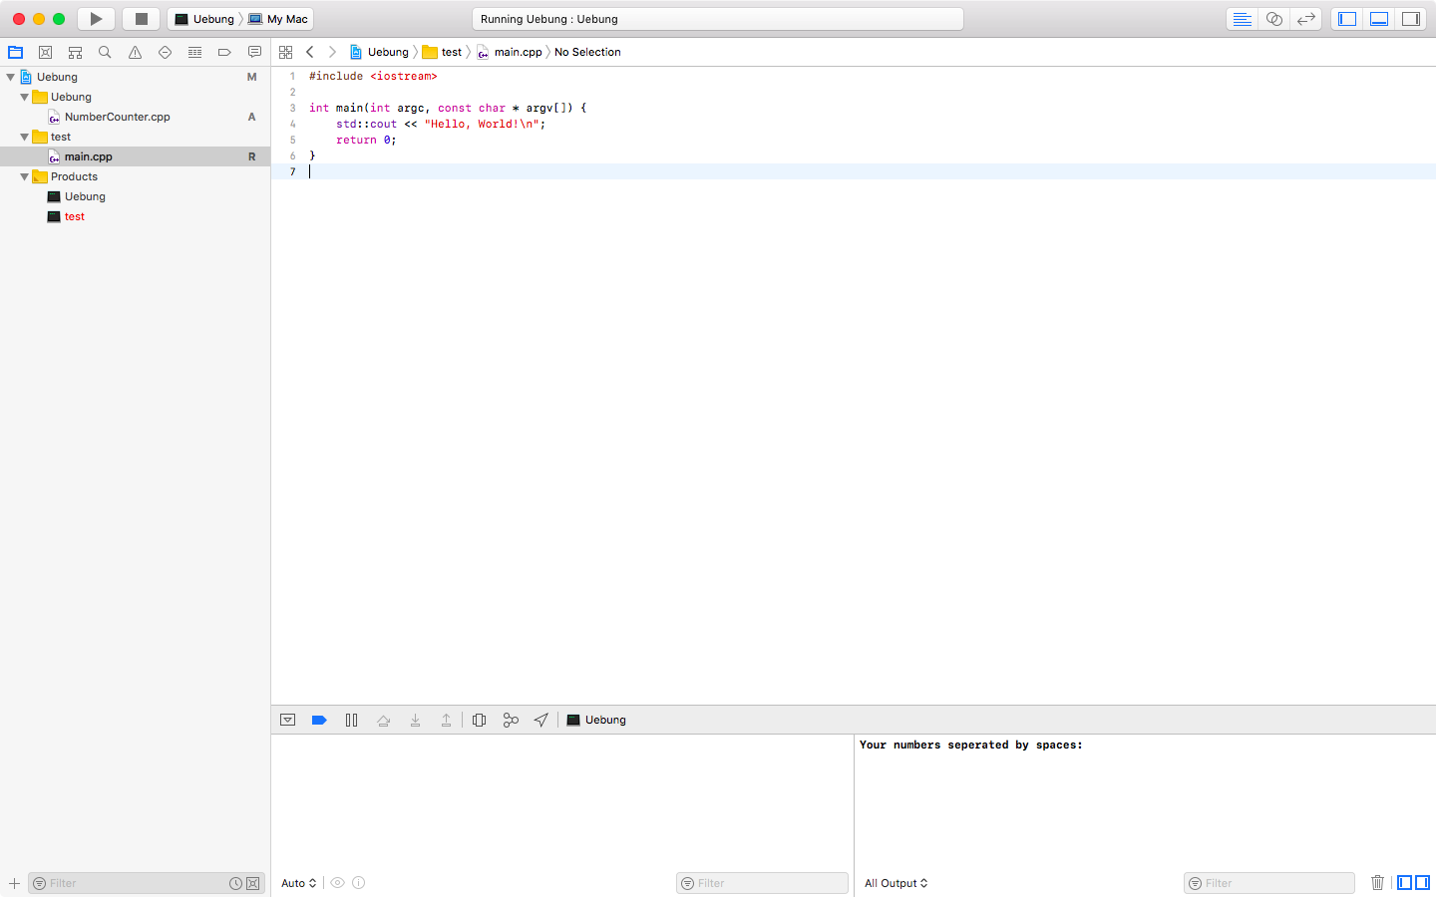Click the Running Uebung status field
Viewport: 1436px width, 897px height.
[x=718, y=19]
